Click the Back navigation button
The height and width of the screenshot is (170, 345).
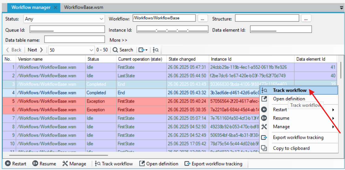click(x=14, y=50)
